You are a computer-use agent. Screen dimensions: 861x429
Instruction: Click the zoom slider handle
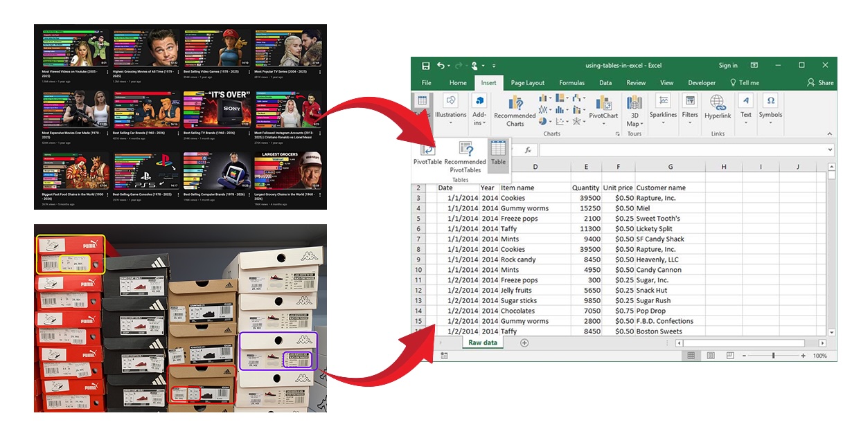click(x=773, y=356)
